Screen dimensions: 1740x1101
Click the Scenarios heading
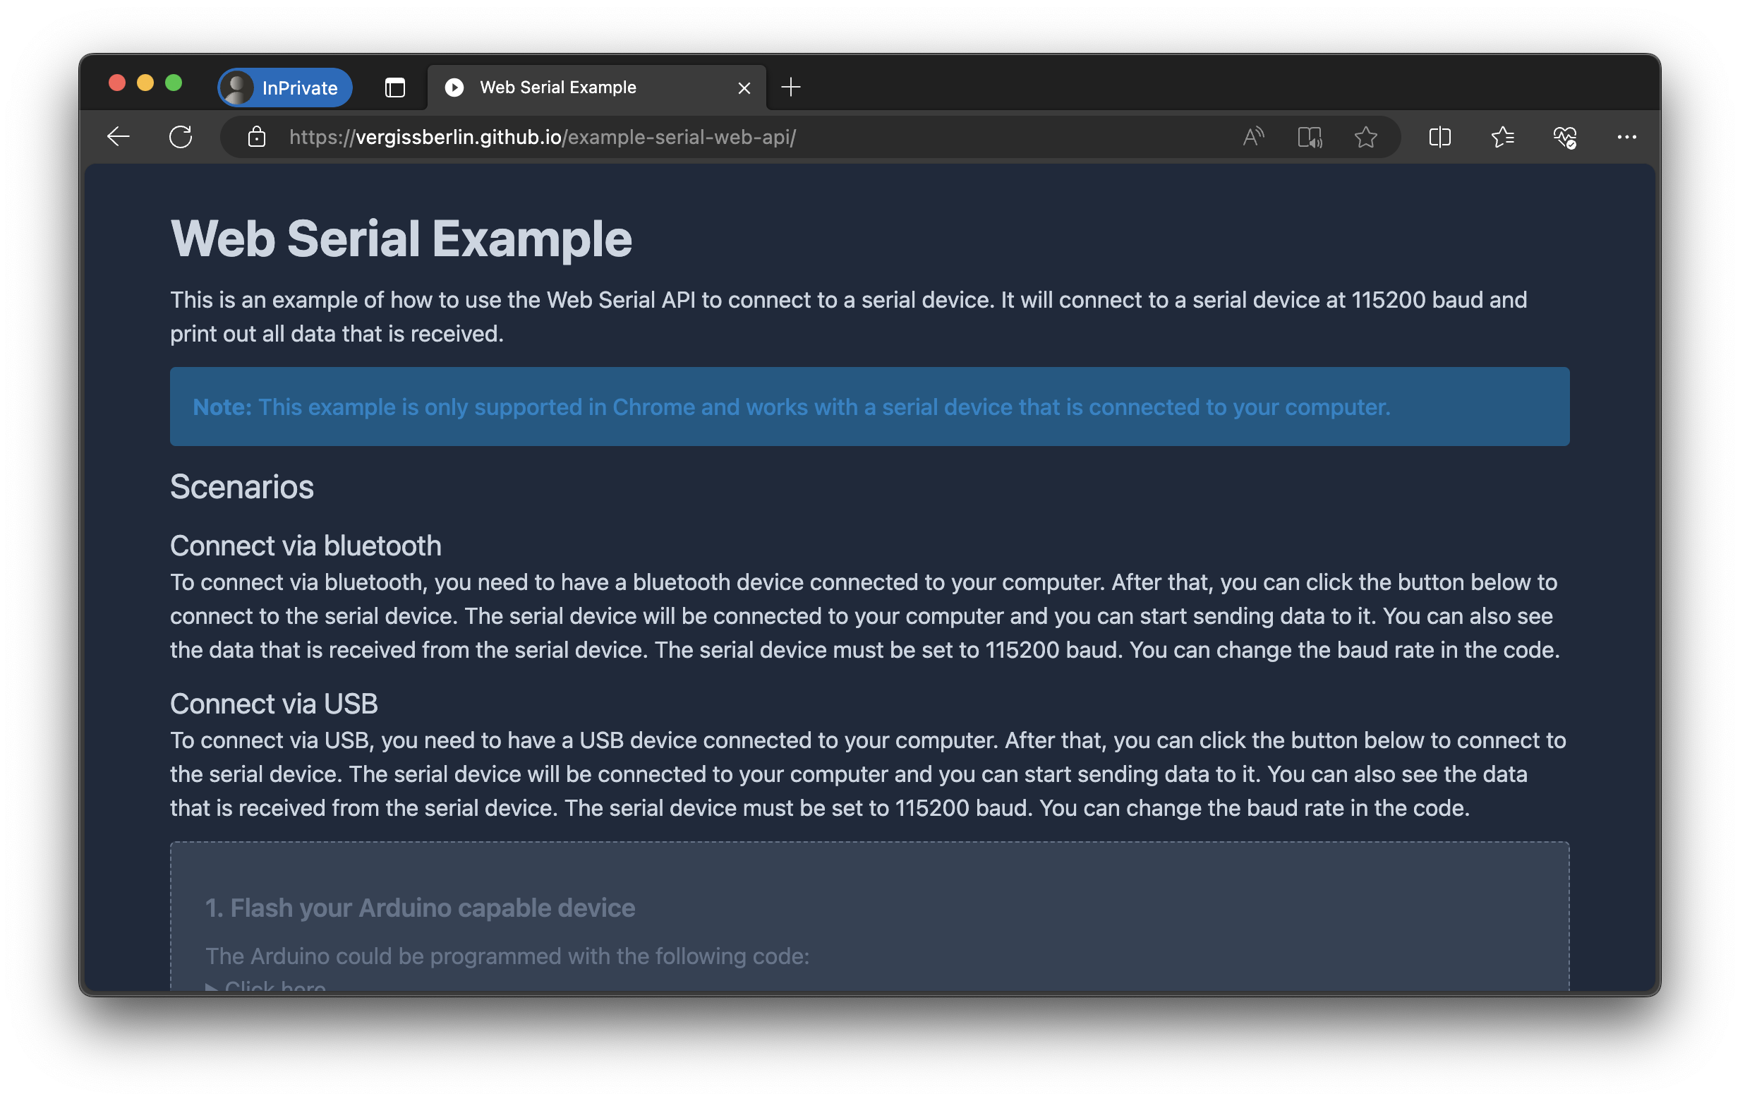coord(241,486)
